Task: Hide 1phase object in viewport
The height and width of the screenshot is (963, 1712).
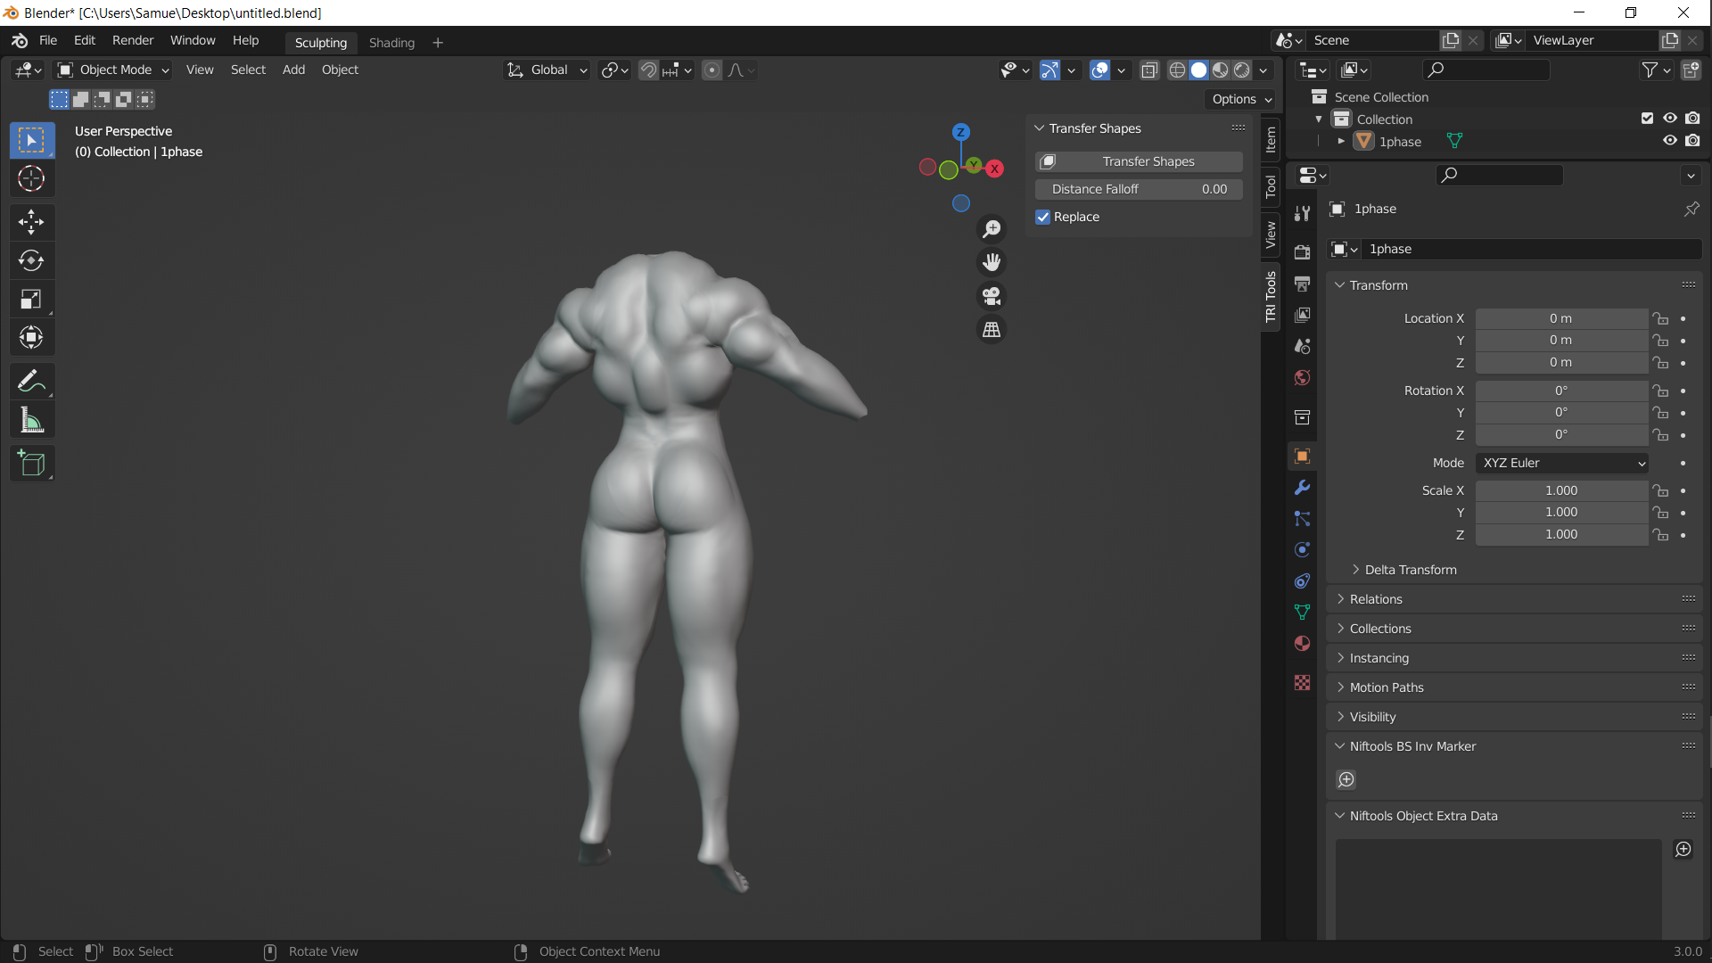Action: pos(1669,141)
